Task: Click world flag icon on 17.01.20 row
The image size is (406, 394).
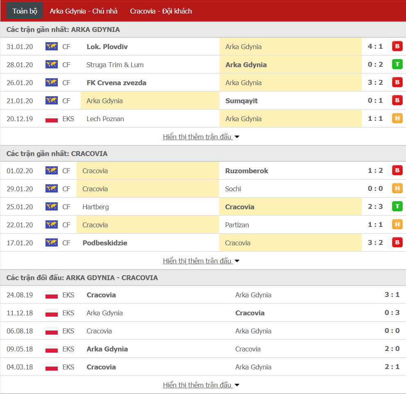Action: point(52,243)
